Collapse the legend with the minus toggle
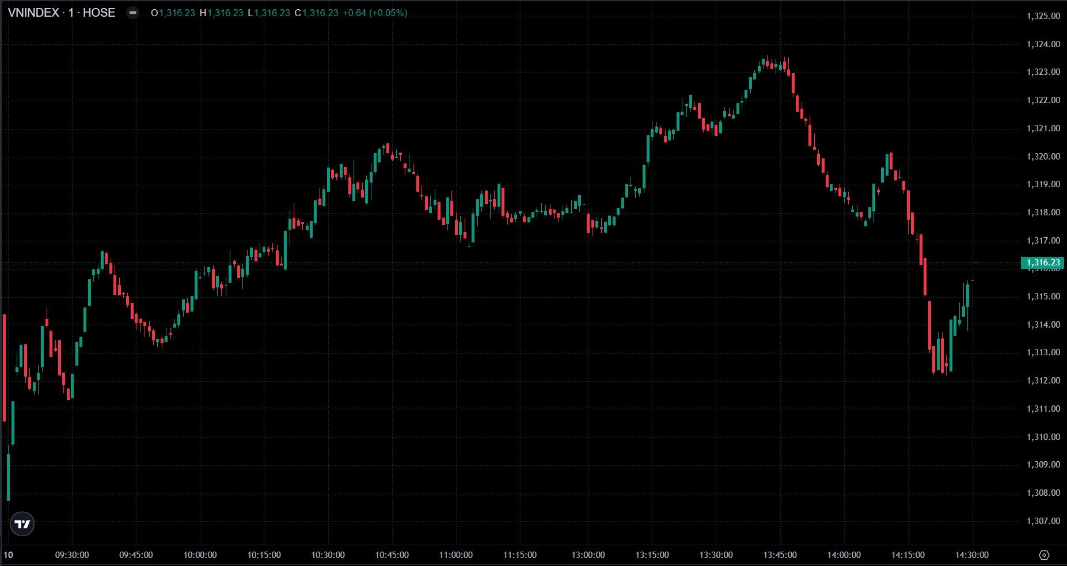The width and height of the screenshot is (1067, 566). click(133, 13)
